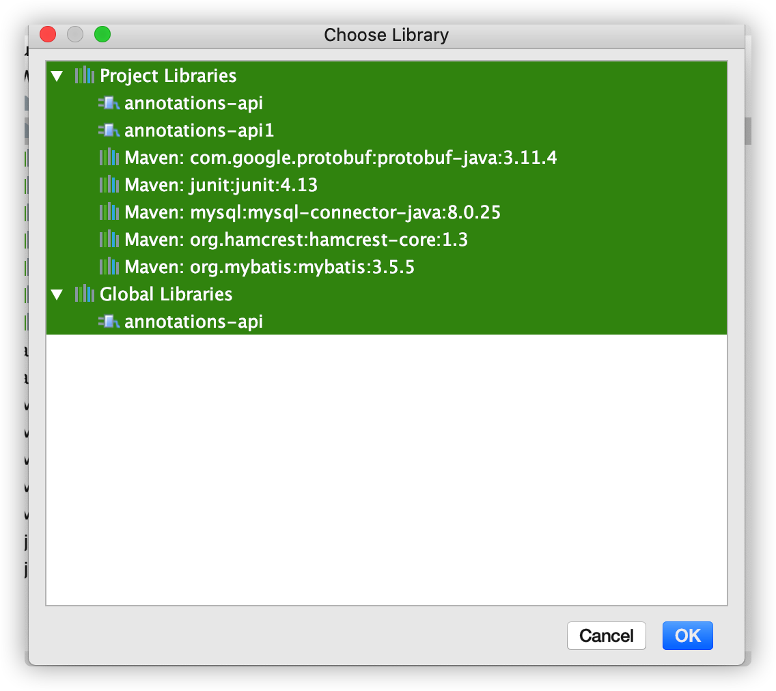Dismiss the dialog with Cancel
This screenshot has width=776, height=691.
pyautogui.click(x=606, y=636)
